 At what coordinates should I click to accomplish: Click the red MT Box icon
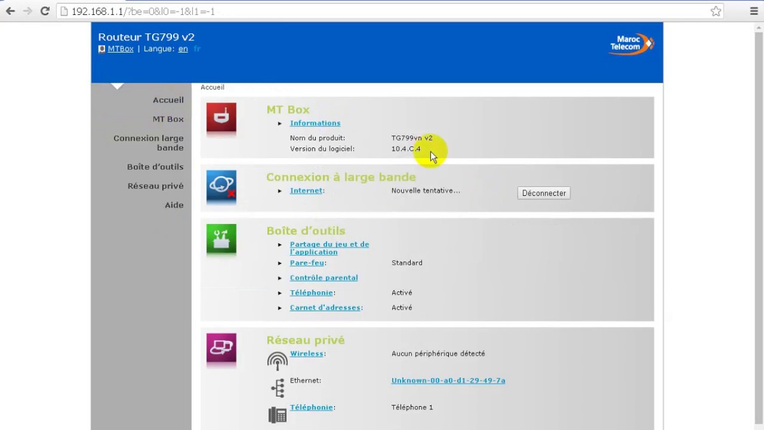pyautogui.click(x=221, y=118)
